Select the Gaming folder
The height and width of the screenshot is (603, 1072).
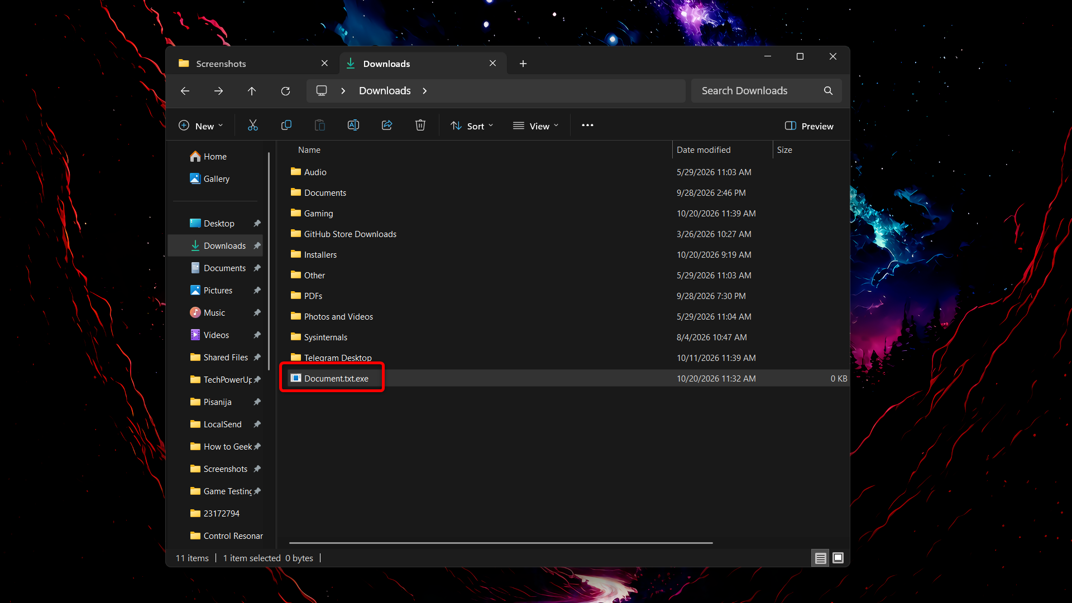318,213
